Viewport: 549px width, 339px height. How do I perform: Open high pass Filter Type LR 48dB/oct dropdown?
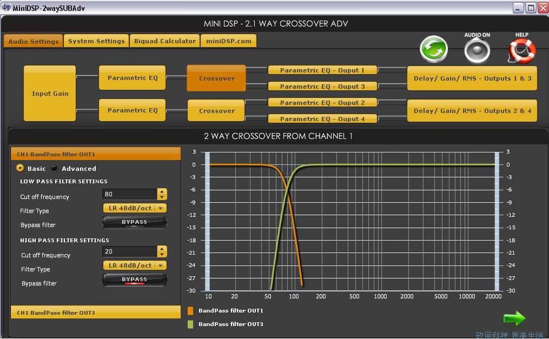135,265
